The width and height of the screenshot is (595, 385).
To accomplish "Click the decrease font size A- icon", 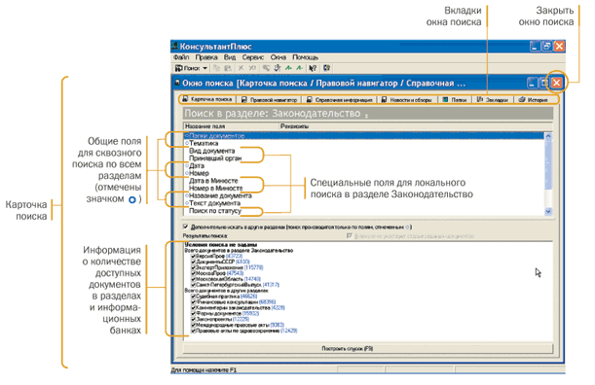I will [x=300, y=68].
